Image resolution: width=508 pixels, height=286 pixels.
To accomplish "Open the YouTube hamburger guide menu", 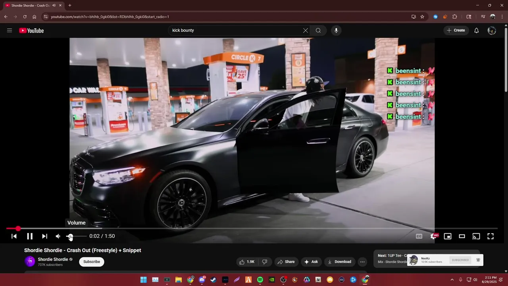I will (10, 31).
